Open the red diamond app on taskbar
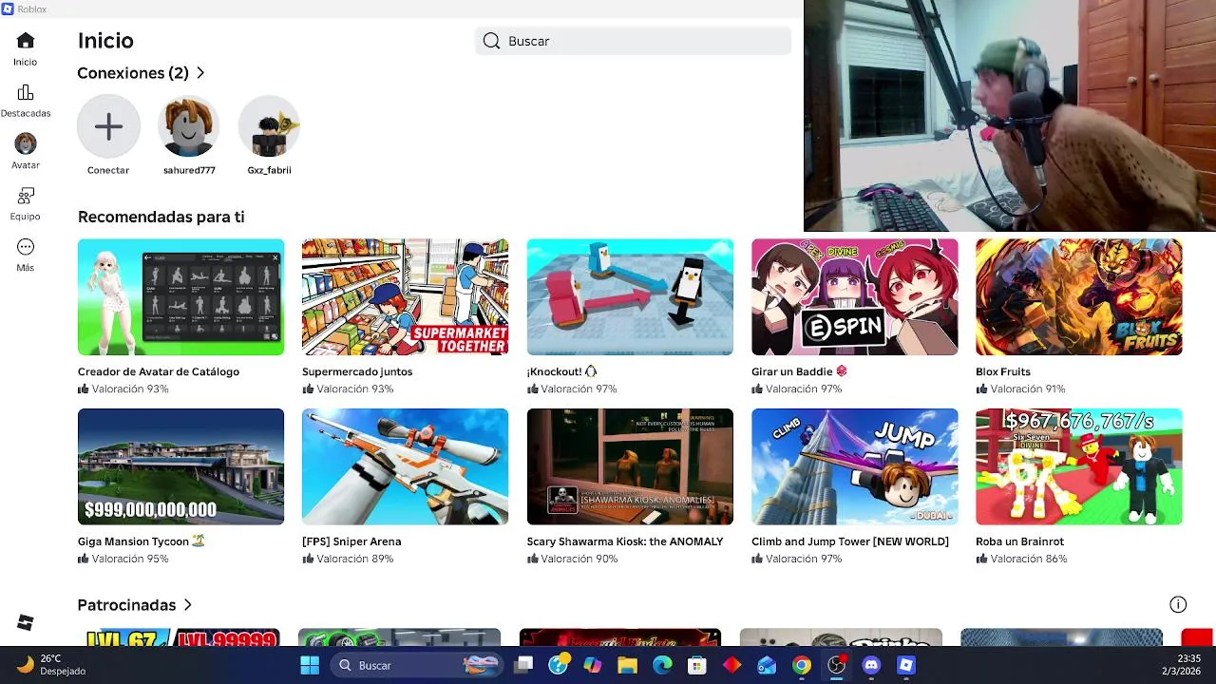 tap(731, 665)
